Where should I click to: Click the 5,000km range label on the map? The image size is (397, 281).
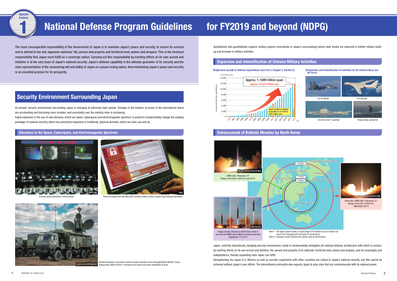coord(301,180)
